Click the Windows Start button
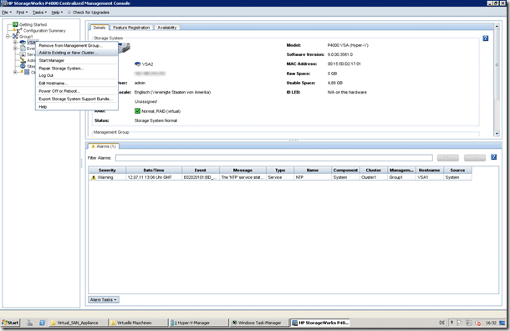Image resolution: width=510 pixels, height=331 pixels. [x=10, y=323]
